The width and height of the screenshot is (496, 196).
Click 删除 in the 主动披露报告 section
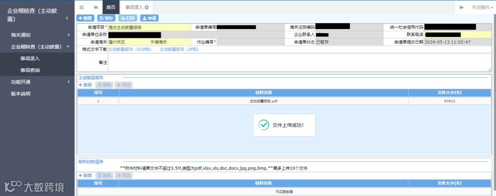(x=104, y=85)
